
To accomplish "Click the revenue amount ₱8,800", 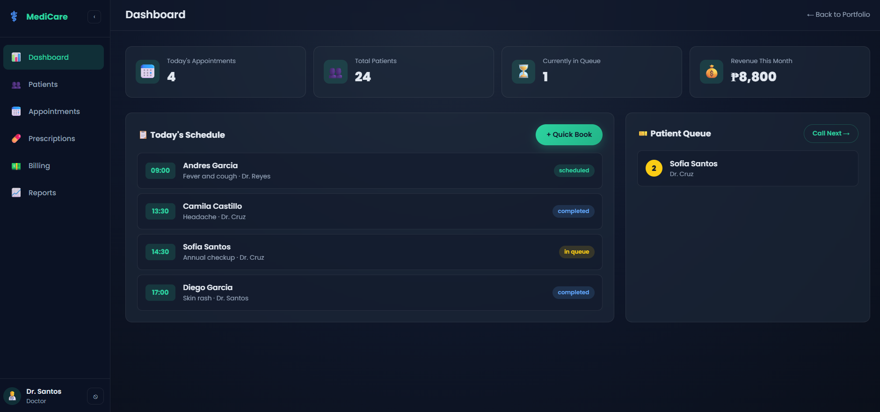I will (754, 77).
